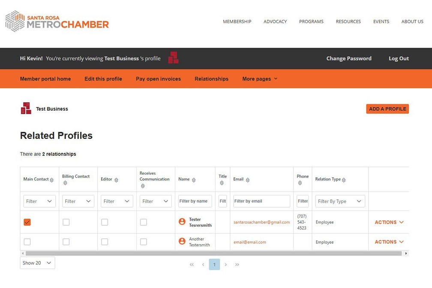Sort table by Name column
This screenshot has height=288, width=432.
pyautogui.click(x=194, y=180)
